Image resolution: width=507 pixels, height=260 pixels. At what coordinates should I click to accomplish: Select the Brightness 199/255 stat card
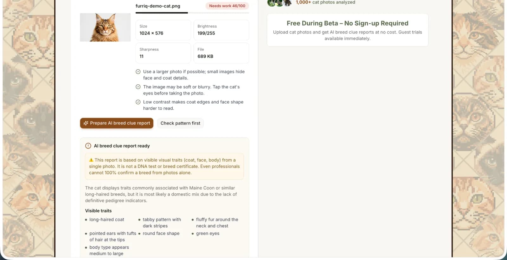(221, 30)
